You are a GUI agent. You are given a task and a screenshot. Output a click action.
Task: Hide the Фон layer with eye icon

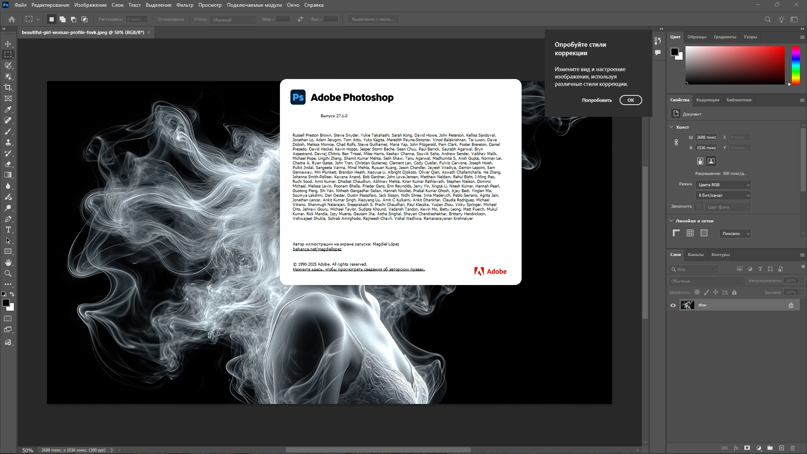coord(673,305)
